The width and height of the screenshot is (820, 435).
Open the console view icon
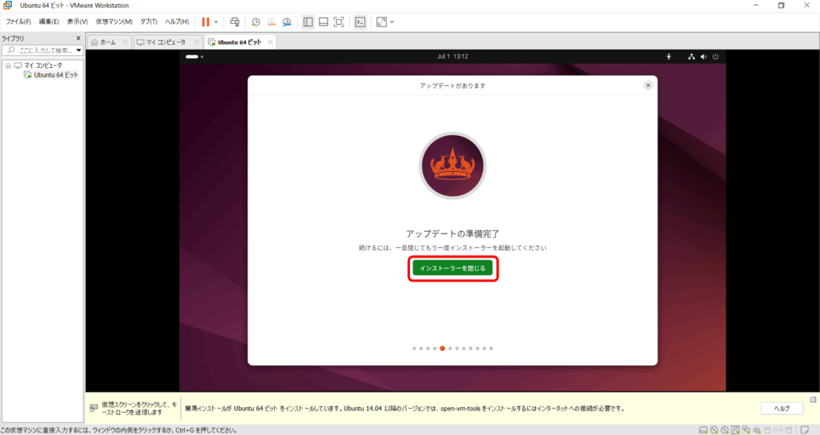[x=360, y=22]
